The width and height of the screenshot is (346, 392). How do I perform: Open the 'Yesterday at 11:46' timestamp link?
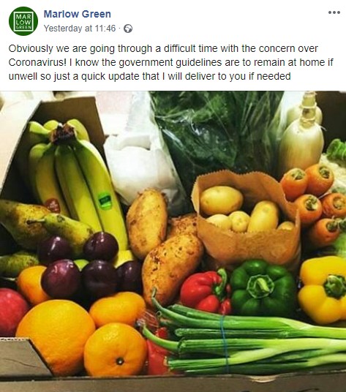point(80,29)
